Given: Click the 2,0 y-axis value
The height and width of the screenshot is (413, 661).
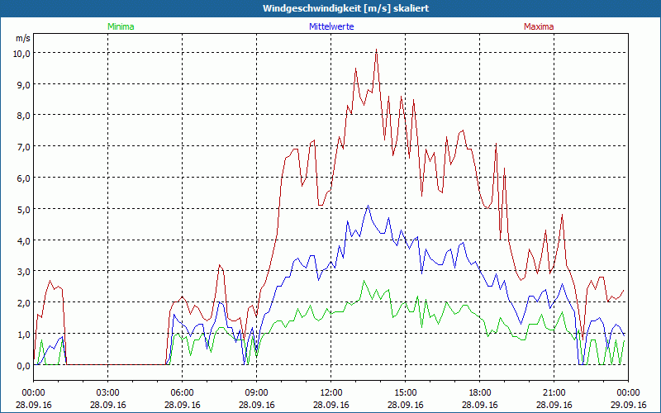Looking at the screenshot, I should coord(24,302).
